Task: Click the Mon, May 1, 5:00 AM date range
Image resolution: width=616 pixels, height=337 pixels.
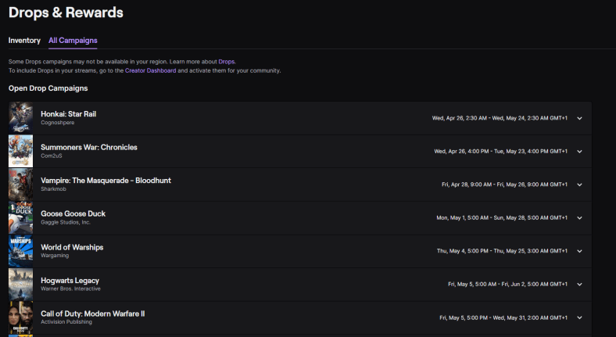Action: click(x=502, y=217)
